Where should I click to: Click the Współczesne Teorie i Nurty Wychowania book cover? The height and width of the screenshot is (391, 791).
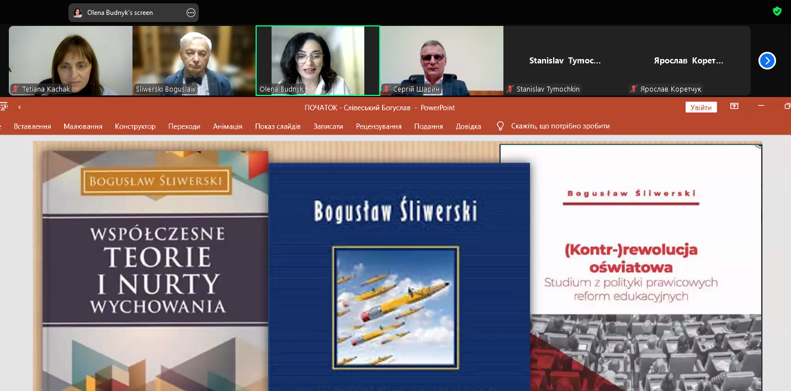pyautogui.click(x=155, y=270)
